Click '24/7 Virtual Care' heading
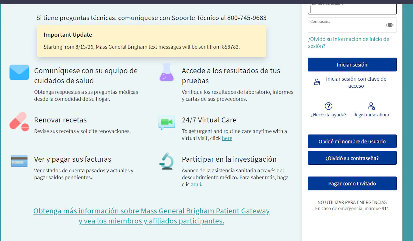413x241 pixels. click(209, 120)
